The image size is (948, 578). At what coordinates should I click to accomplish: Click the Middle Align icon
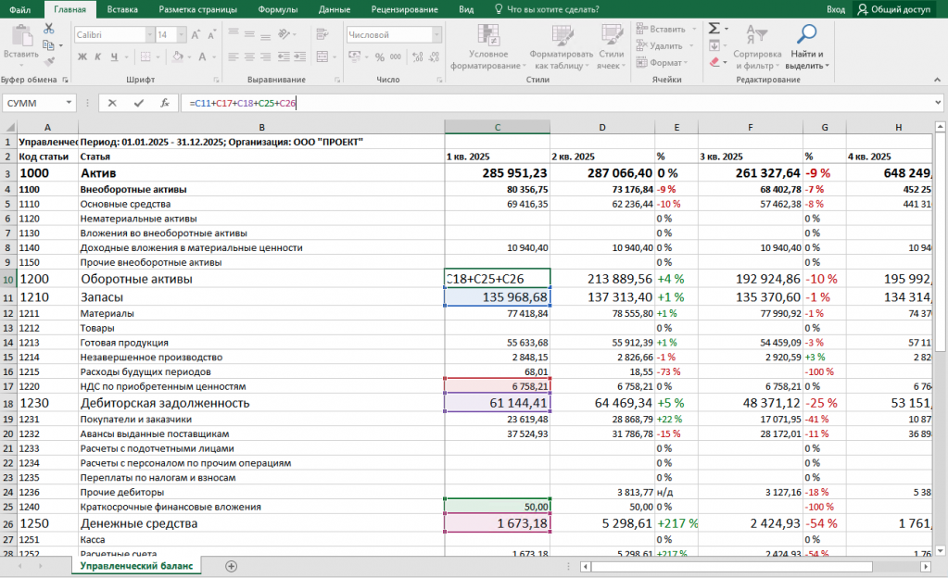point(249,34)
